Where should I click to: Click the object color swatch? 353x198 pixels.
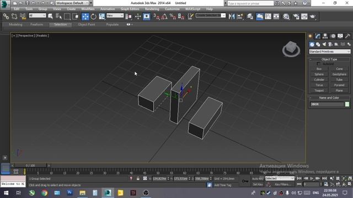click(x=347, y=104)
